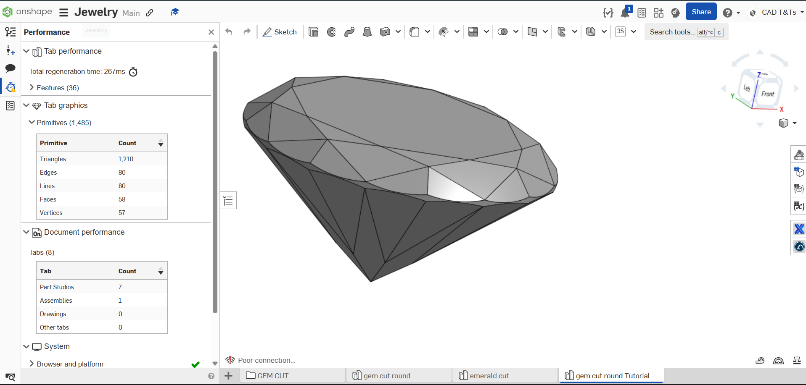
Task: Open the blue X app panel icon
Action: pyautogui.click(x=799, y=229)
